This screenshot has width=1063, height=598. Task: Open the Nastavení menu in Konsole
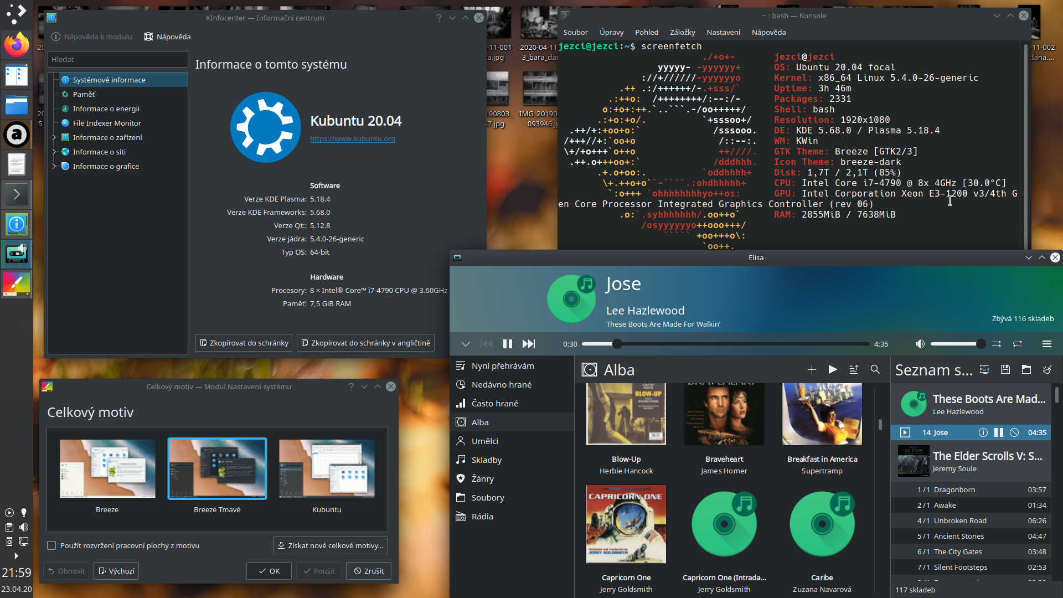click(x=723, y=32)
